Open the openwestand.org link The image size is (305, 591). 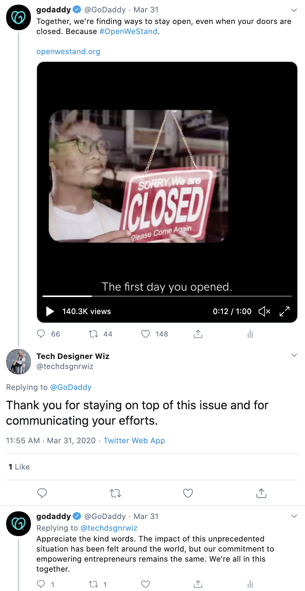[x=68, y=51]
